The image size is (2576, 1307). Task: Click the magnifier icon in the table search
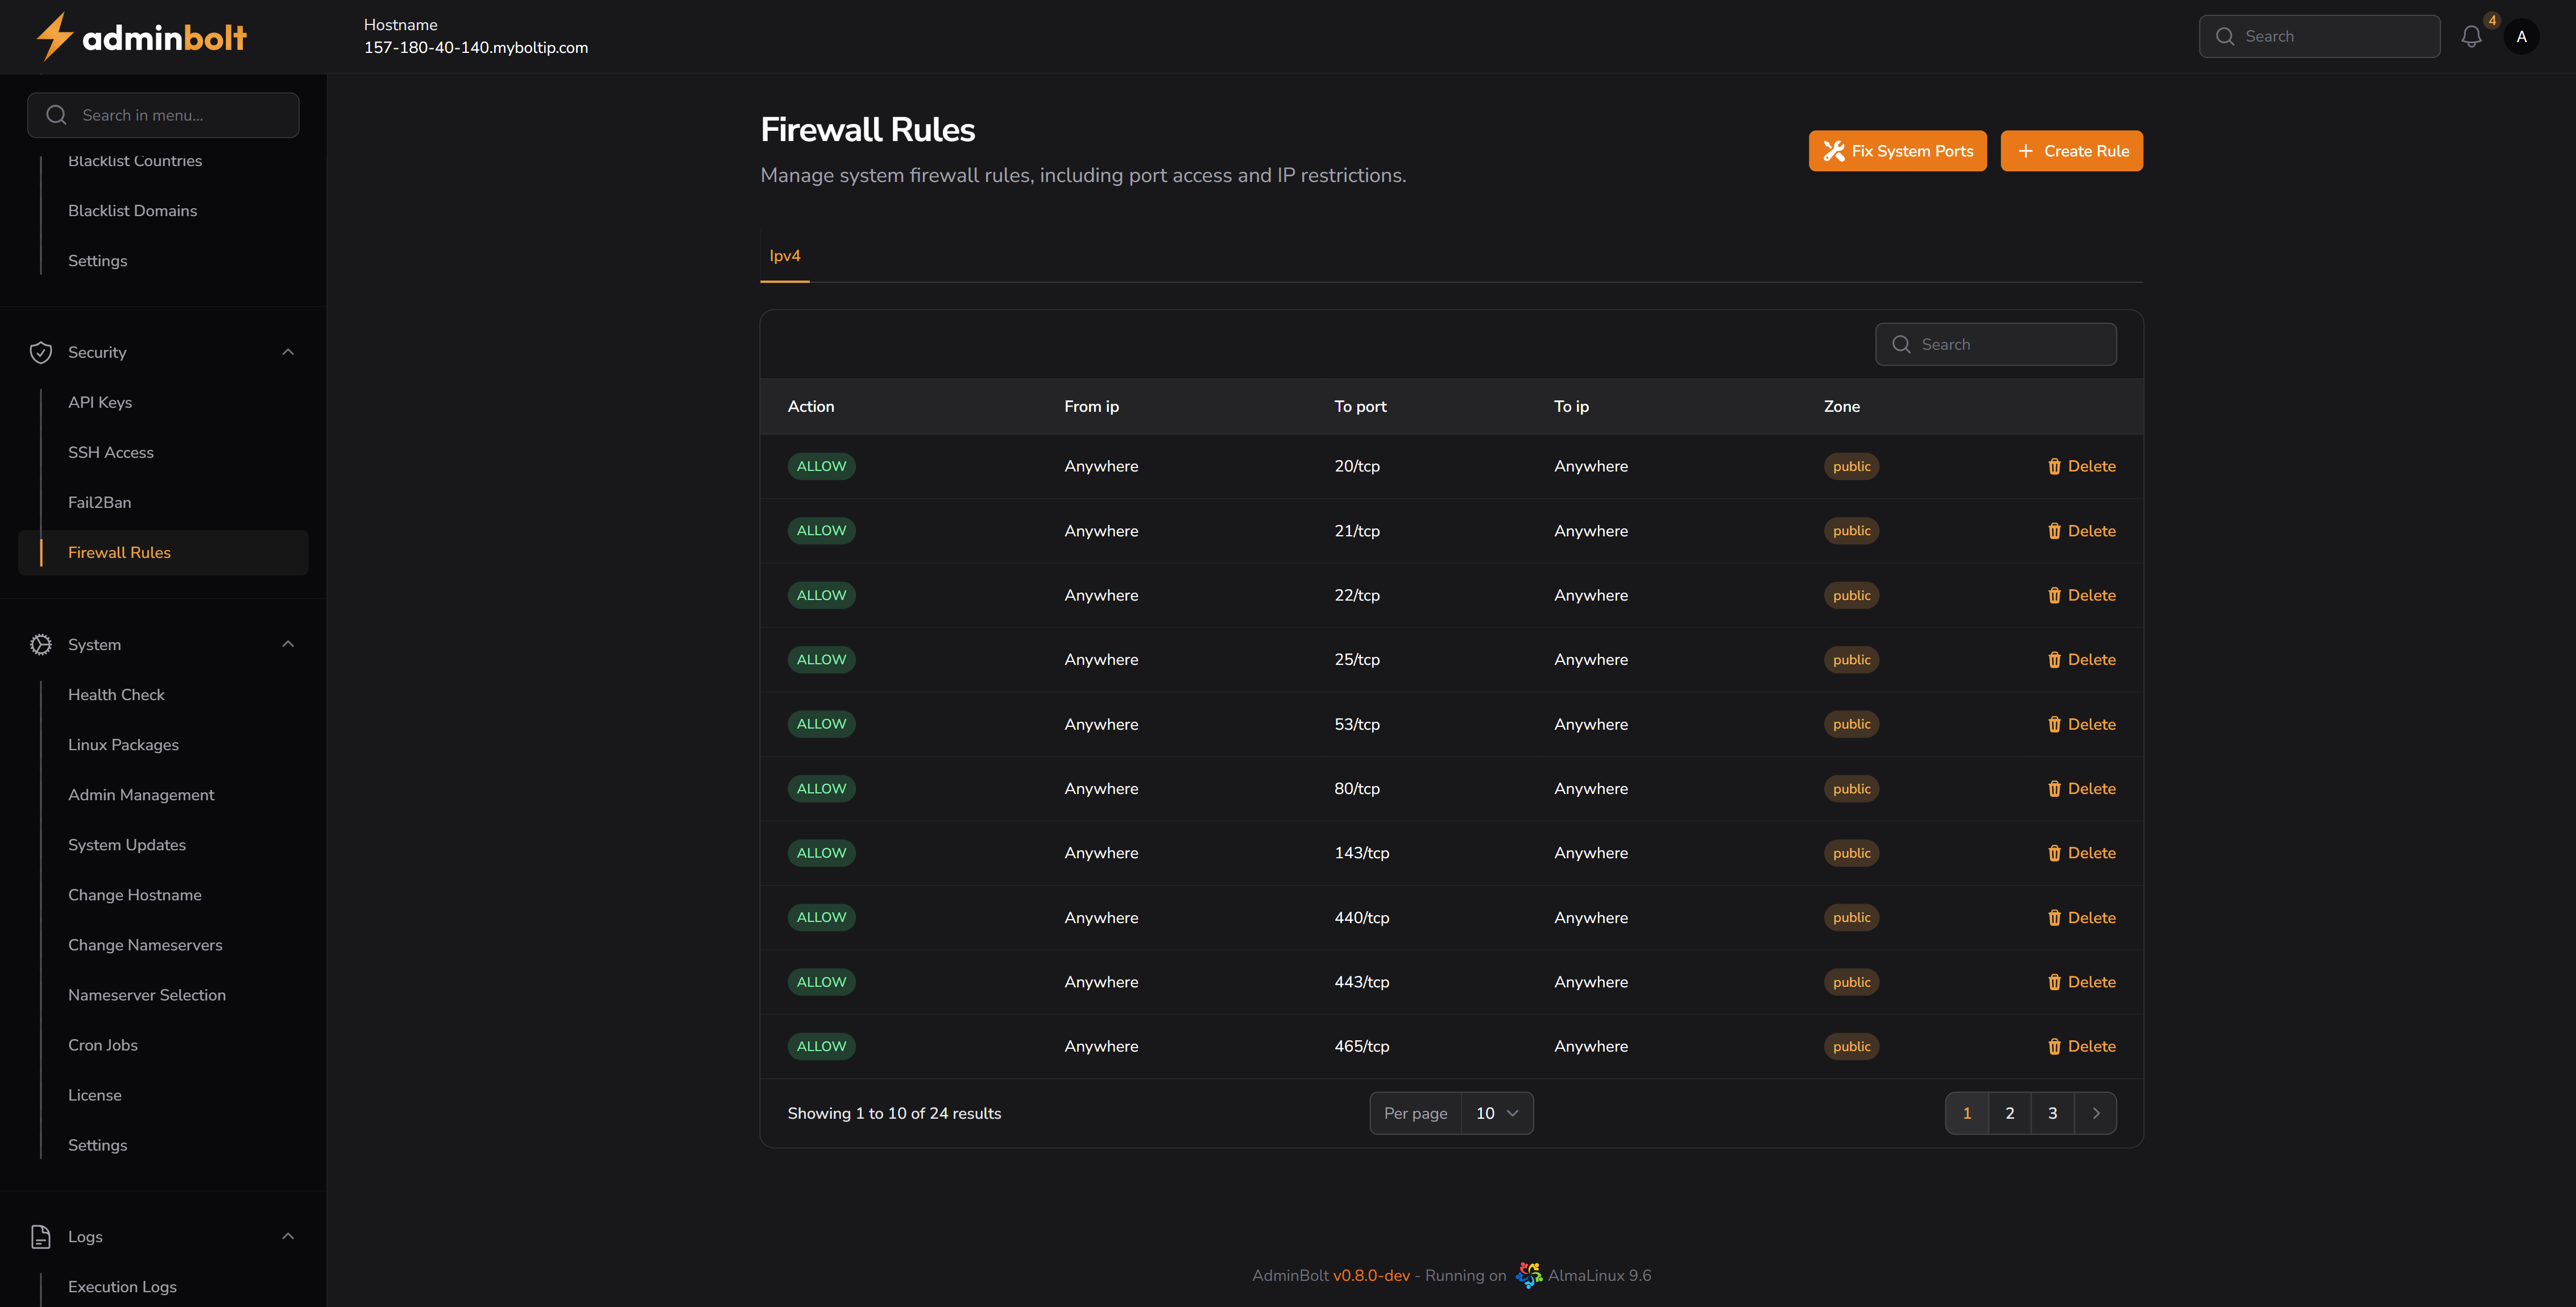coord(1902,344)
